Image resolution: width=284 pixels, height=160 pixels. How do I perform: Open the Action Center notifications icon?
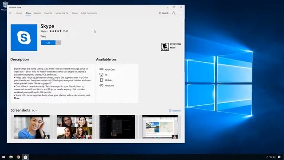279,157
